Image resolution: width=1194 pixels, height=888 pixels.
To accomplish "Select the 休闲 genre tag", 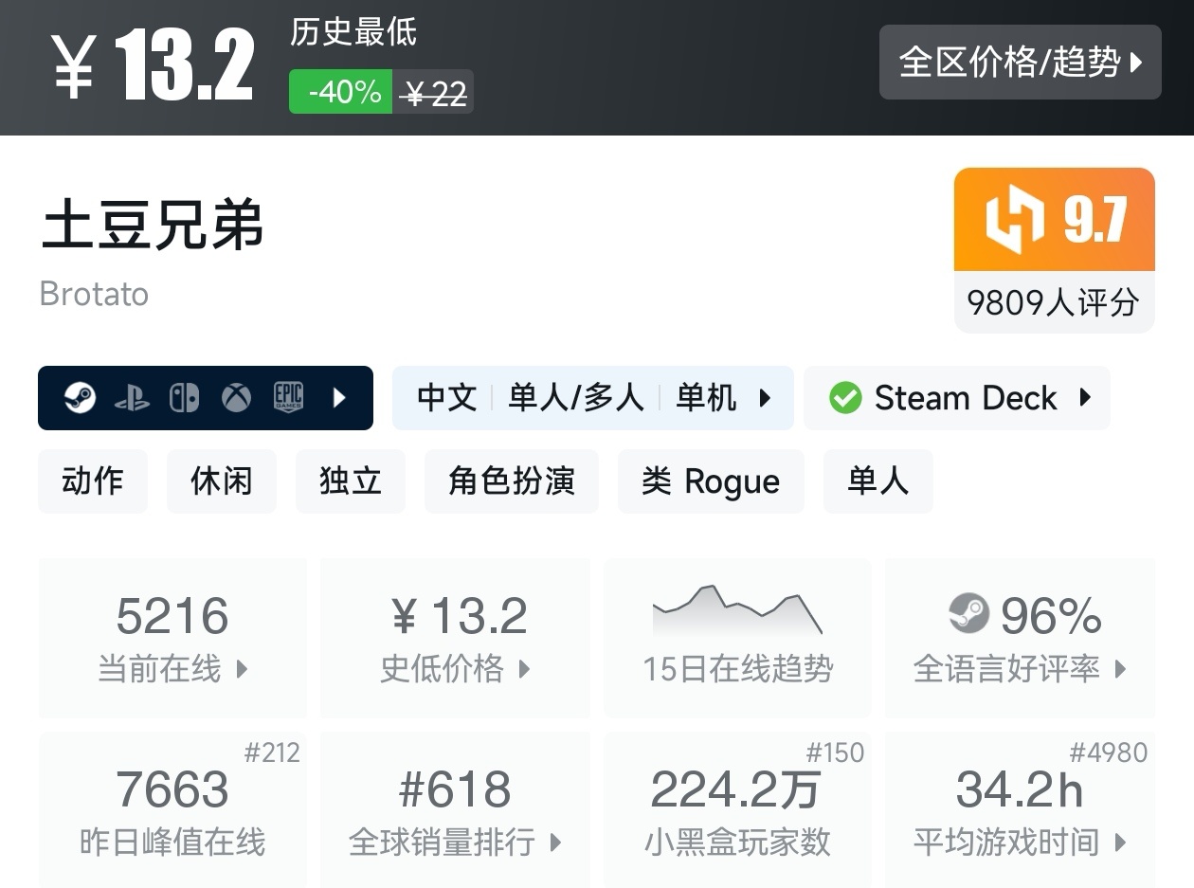I will 222,481.
